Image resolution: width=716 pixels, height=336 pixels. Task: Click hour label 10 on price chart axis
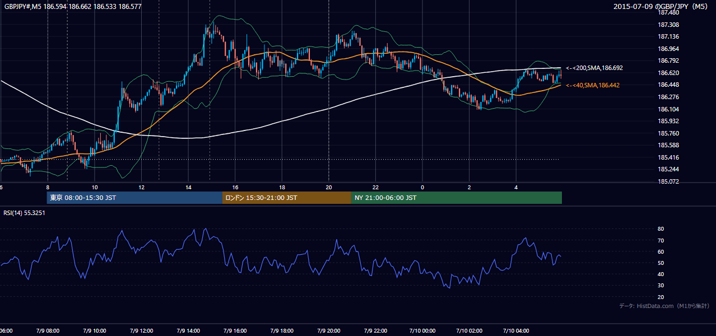click(x=95, y=188)
